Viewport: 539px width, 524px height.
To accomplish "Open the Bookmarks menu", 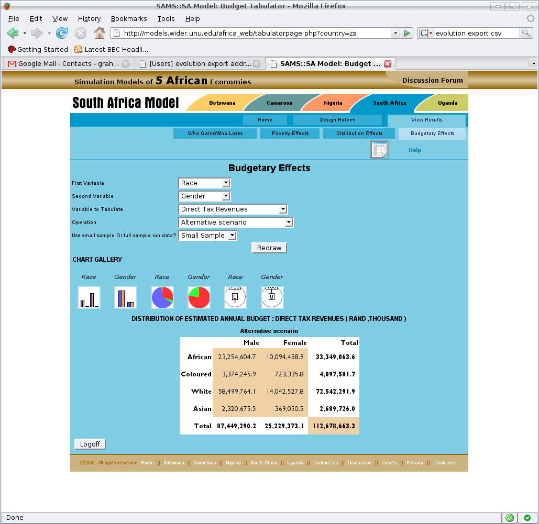I will [x=129, y=18].
